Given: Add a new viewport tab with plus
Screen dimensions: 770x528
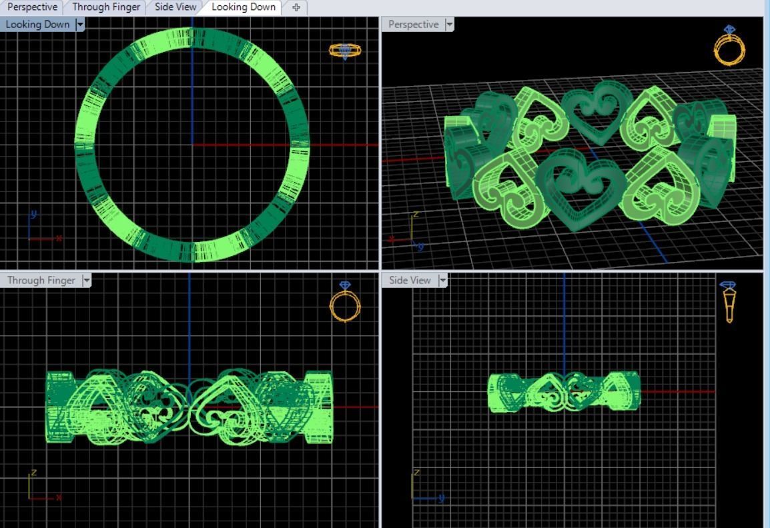Looking at the screenshot, I should (296, 7).
